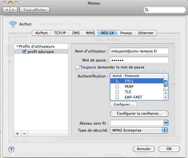The height and width of the screenshot is (158, 188).
Task: Open the Type de sécurité dropdown
Action: (165, 130)
